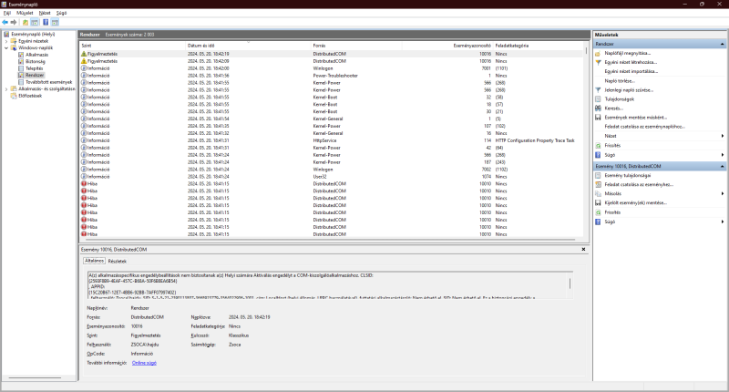Viewport: 729px width, 392px height.
Task: Click the Windows-naplók folder icon
Action: point(14,47)
